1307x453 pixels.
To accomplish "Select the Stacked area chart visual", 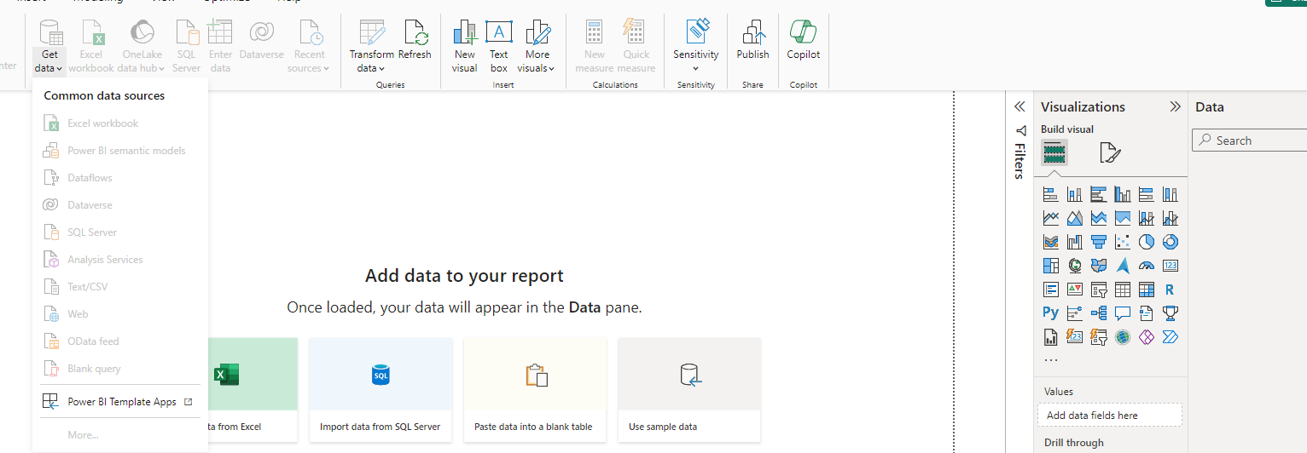I will [x=1099, y=218].
